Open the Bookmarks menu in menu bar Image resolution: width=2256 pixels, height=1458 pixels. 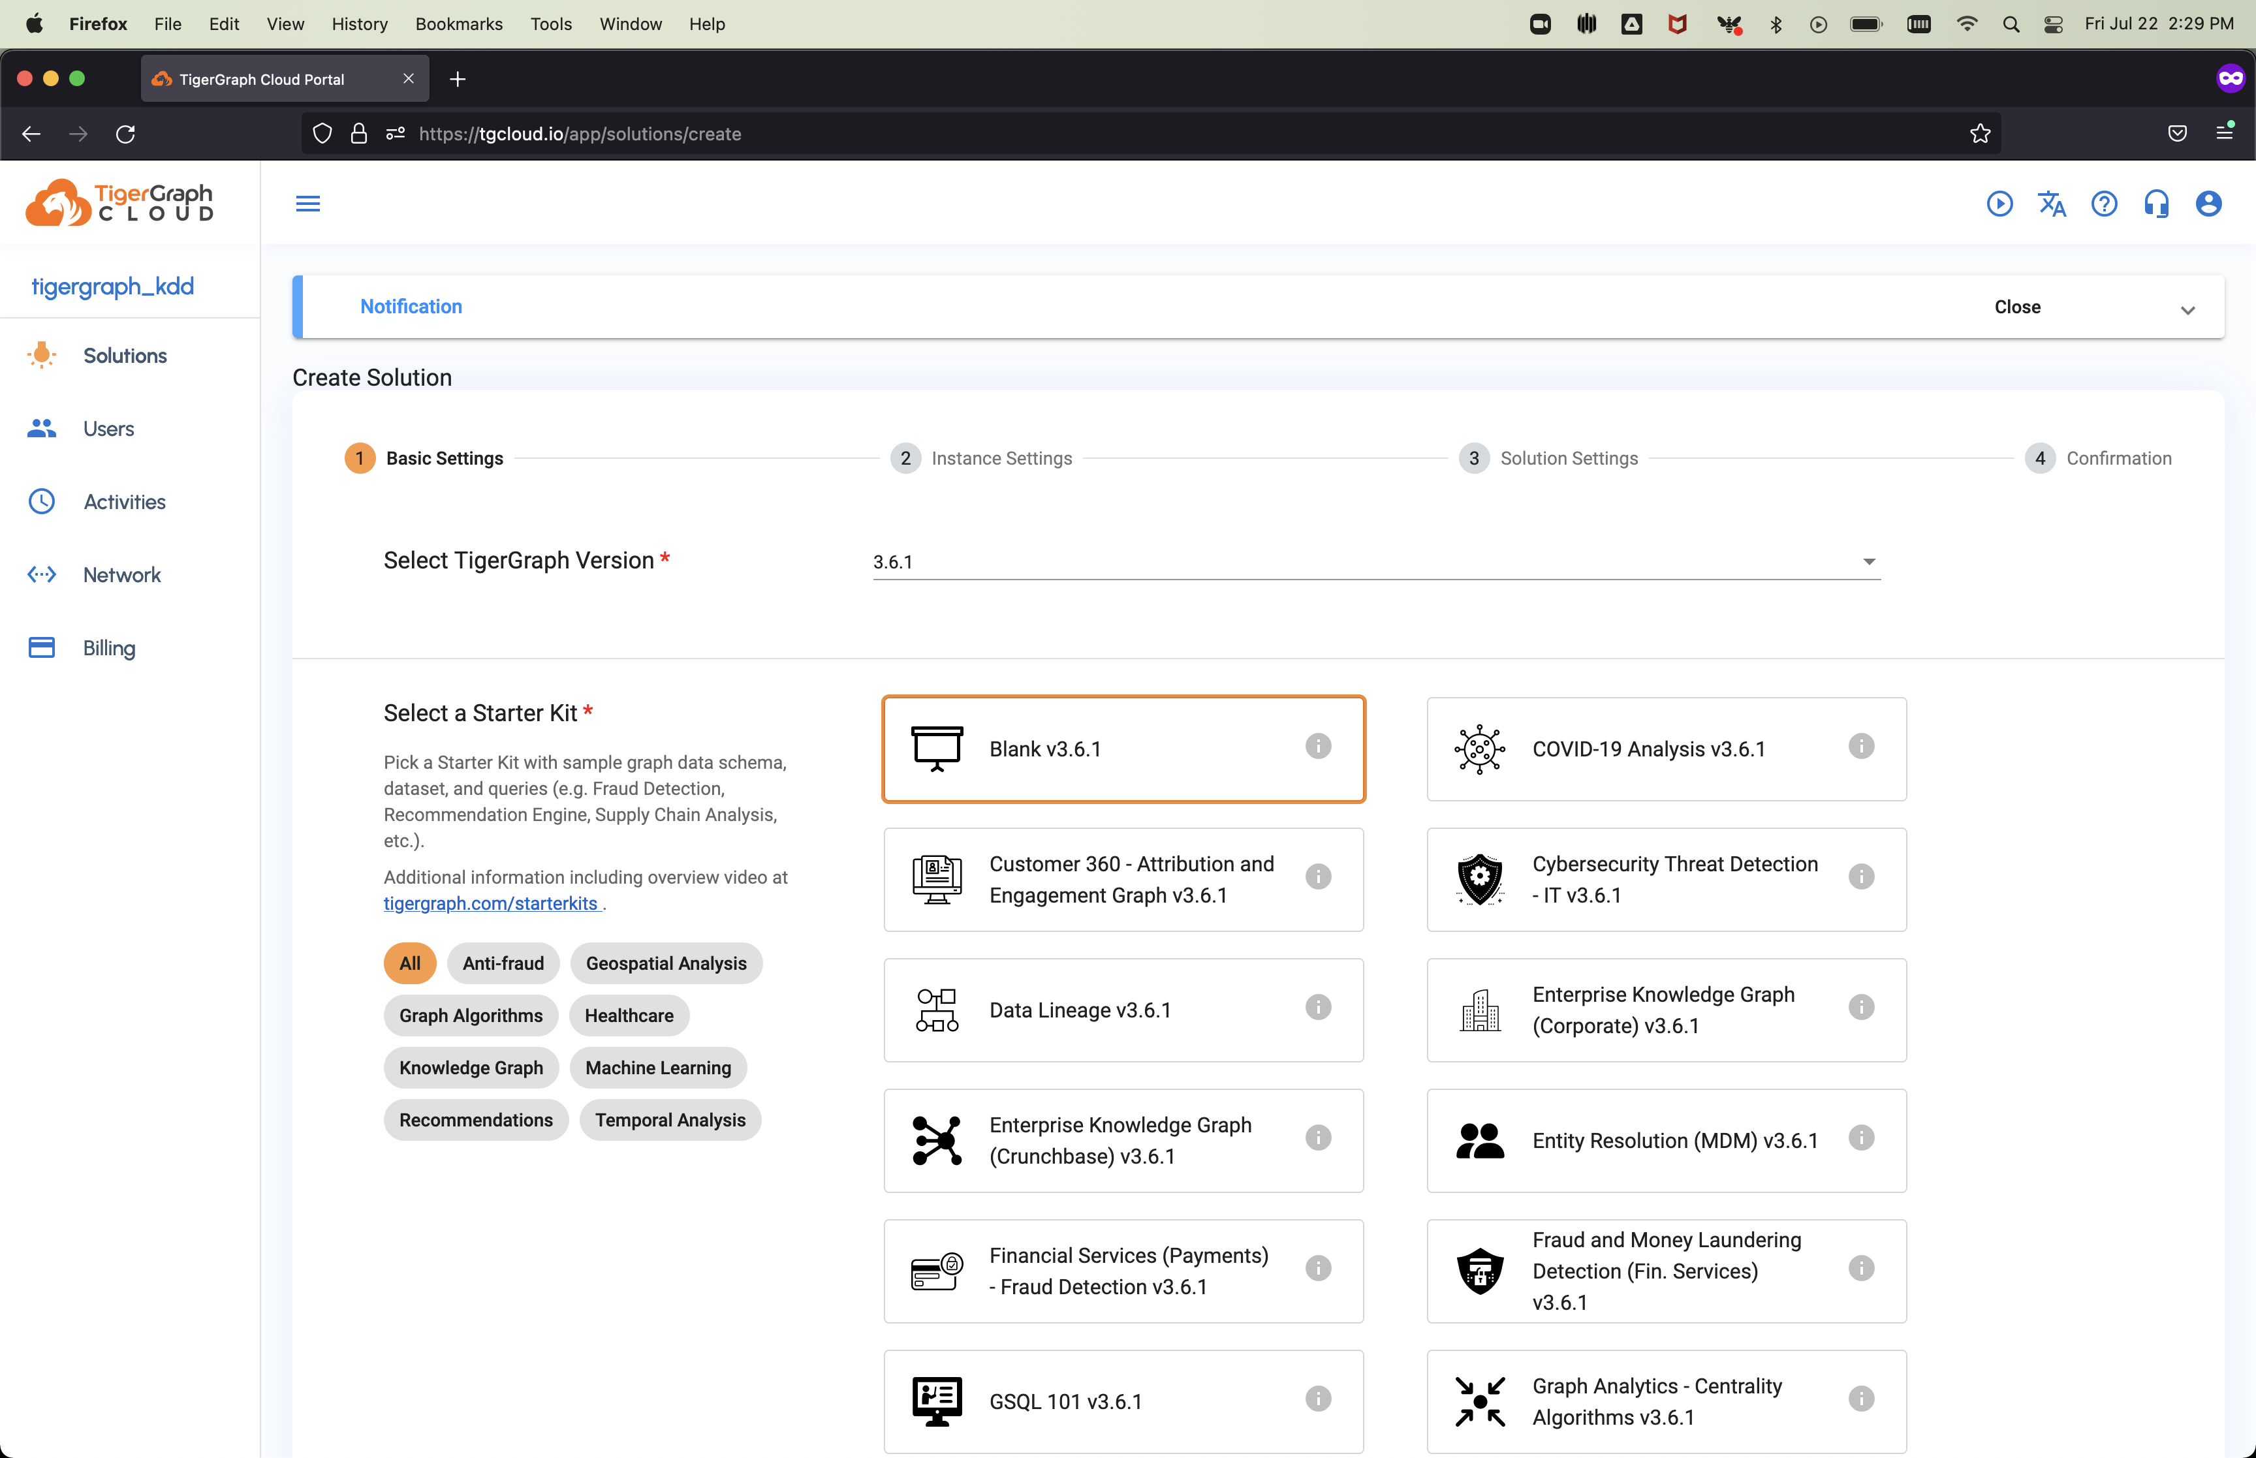tap(458, 23)
